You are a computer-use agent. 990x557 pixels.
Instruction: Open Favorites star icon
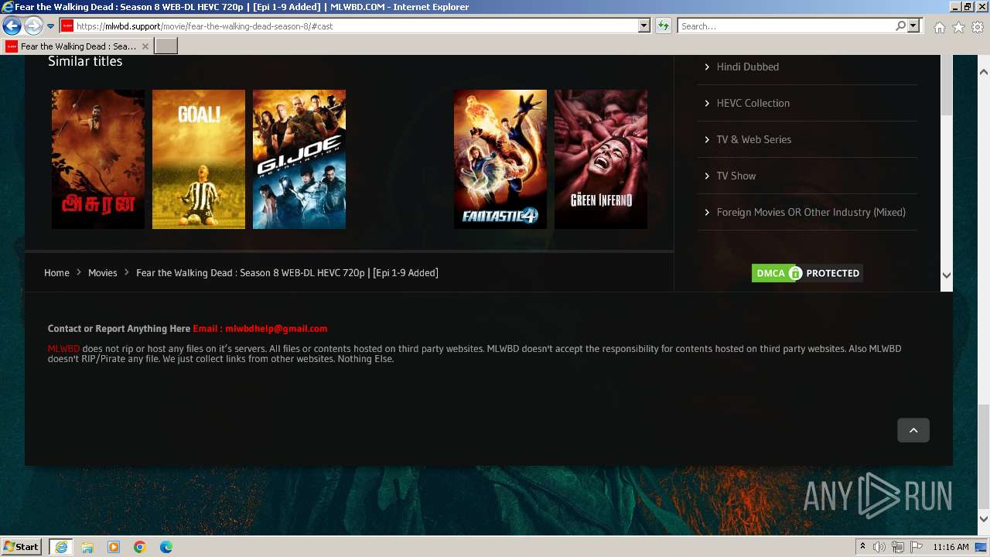(958, 27)
